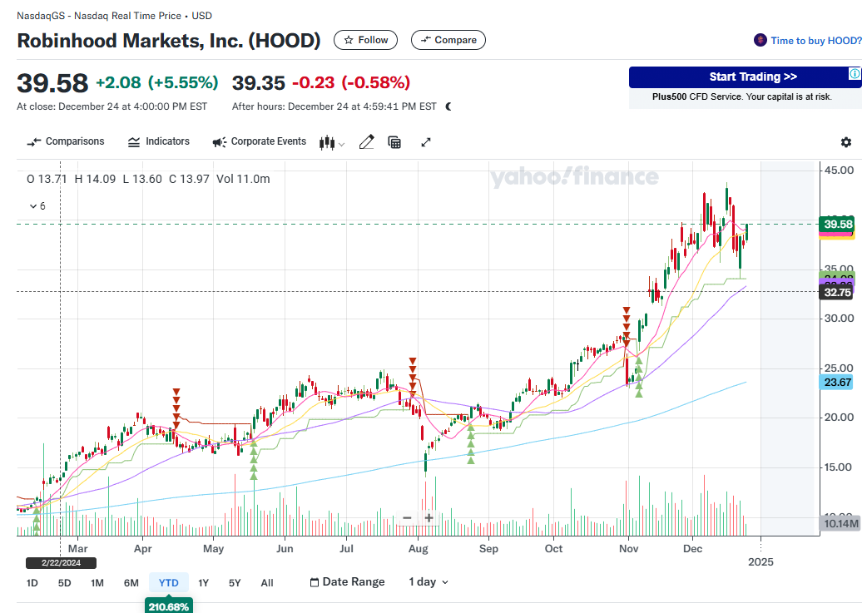Select the All range

[x=267, y=582]
